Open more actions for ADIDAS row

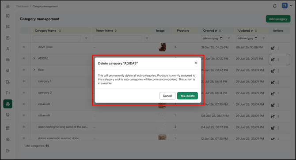278,60
